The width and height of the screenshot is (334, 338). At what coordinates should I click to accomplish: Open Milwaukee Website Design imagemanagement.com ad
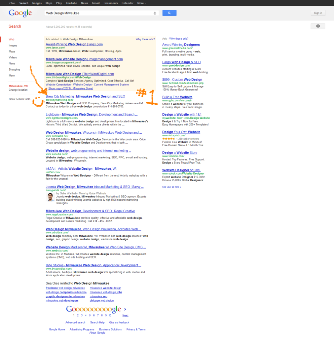point(84,59)
